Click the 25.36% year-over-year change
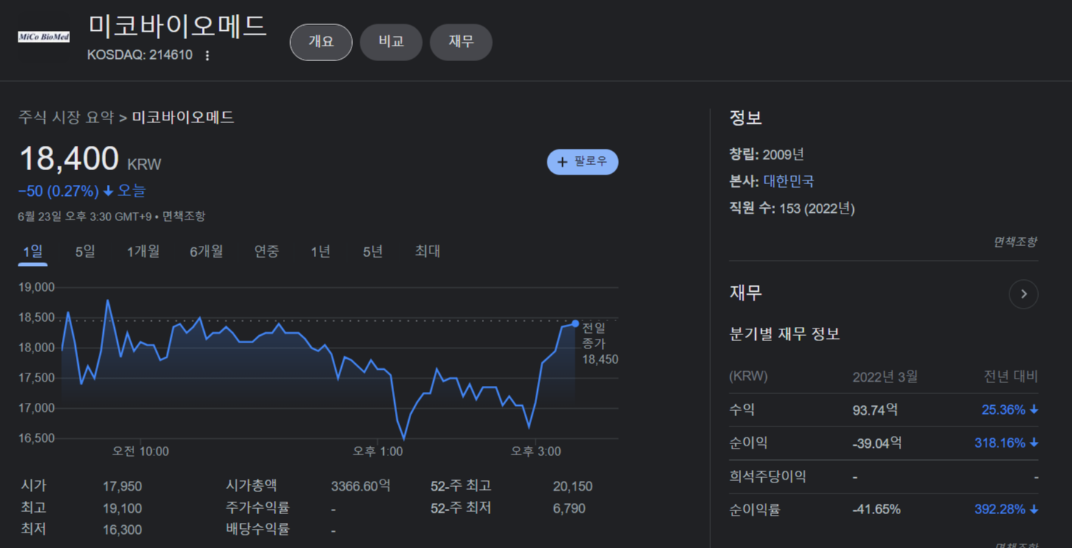The width and height of the screenshot is (1072, 548). click(1009, 410)
